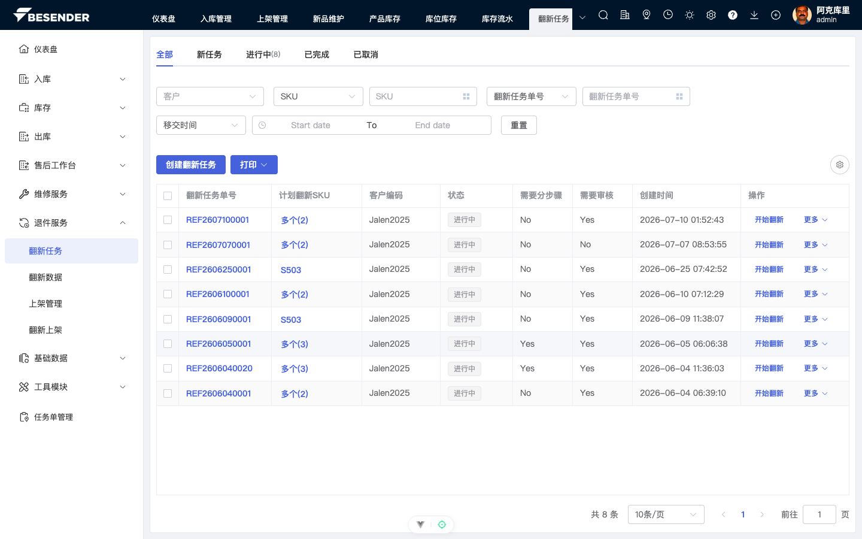Click the SKU batch input grid icon

466,96
